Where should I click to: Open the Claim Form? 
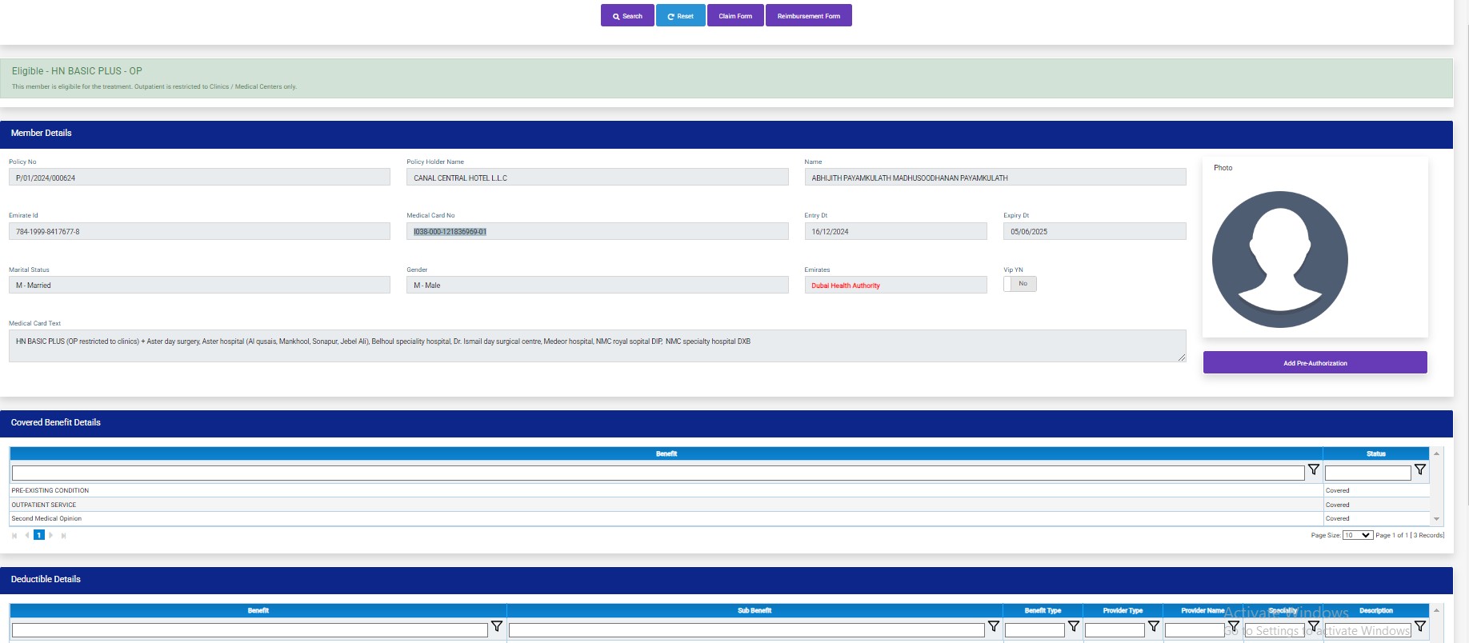(734, 16)
